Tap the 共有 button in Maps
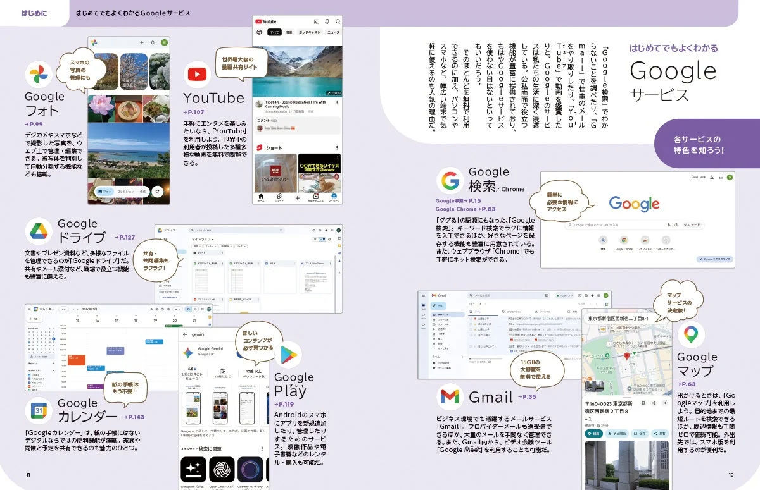The width and height of the screenshot is (760, 490). click(660, 433)
